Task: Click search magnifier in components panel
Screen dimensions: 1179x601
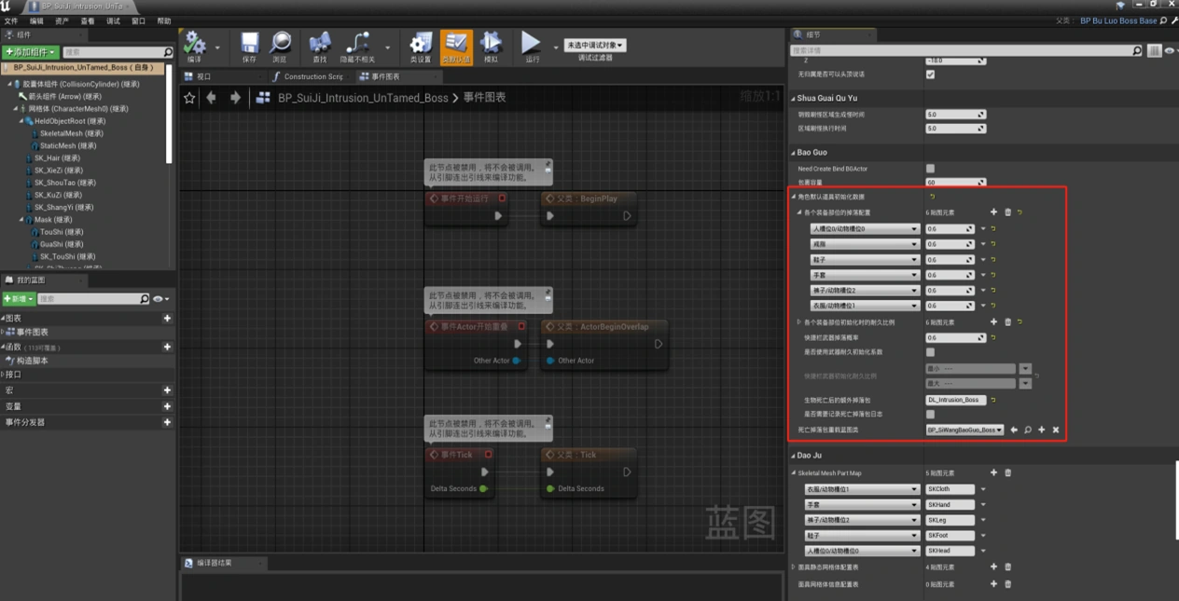Action: [x=168, y=52]
